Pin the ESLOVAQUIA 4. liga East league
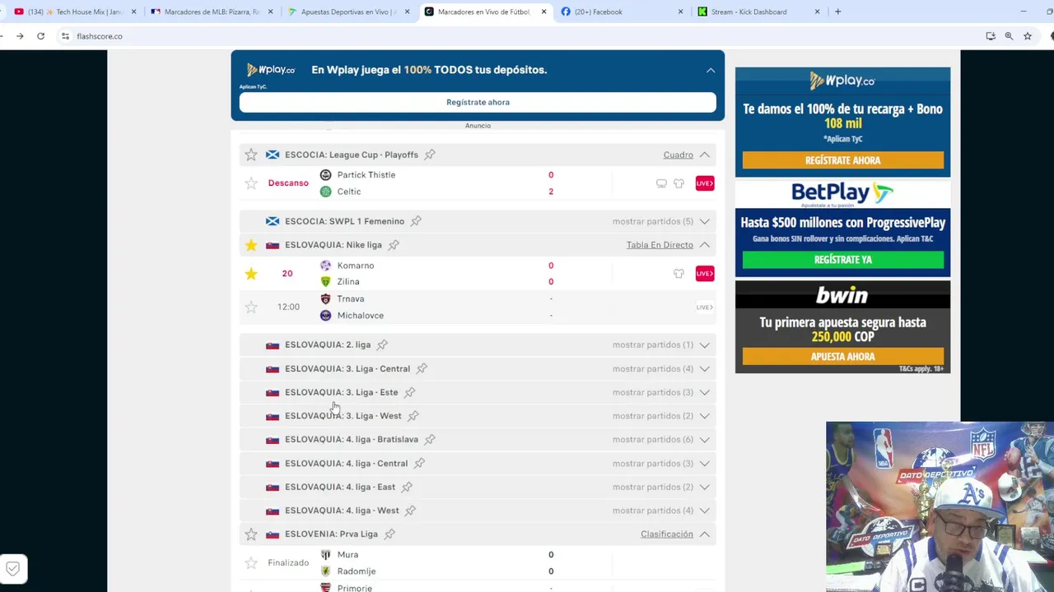Image resolution: width=1054 pixels, height=592 pixels. tap(407, 487)
